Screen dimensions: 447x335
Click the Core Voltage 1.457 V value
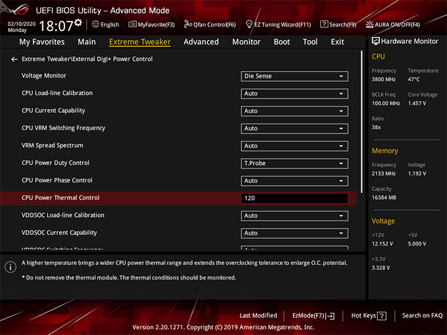(x=417, y=104)
